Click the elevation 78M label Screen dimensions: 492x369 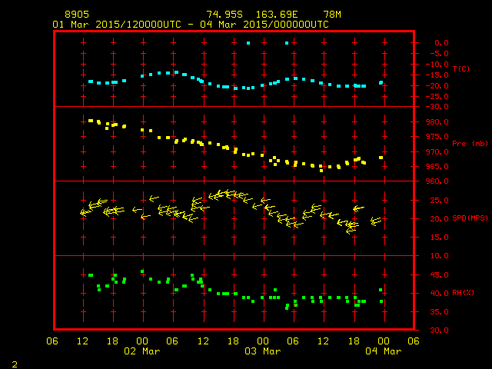[332, 15]
